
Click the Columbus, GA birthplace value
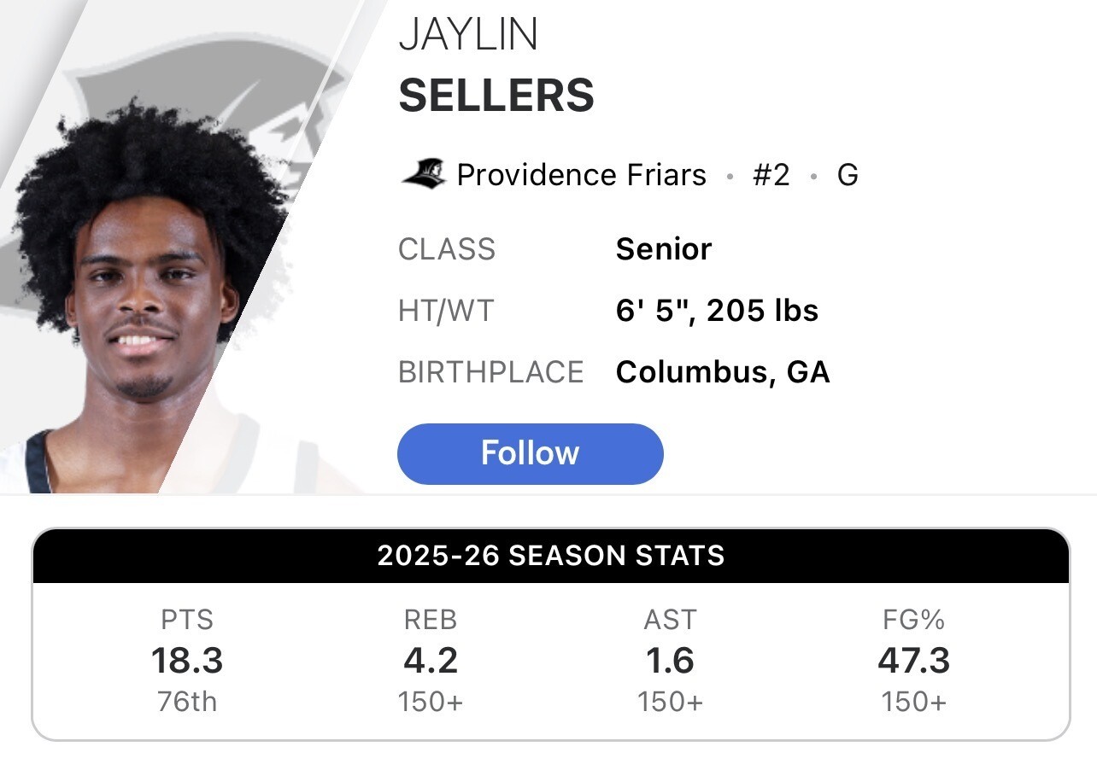723,372
